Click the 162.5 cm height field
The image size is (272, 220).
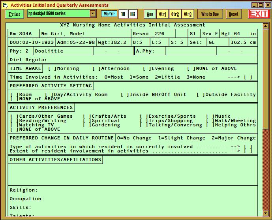click(243, 42)
